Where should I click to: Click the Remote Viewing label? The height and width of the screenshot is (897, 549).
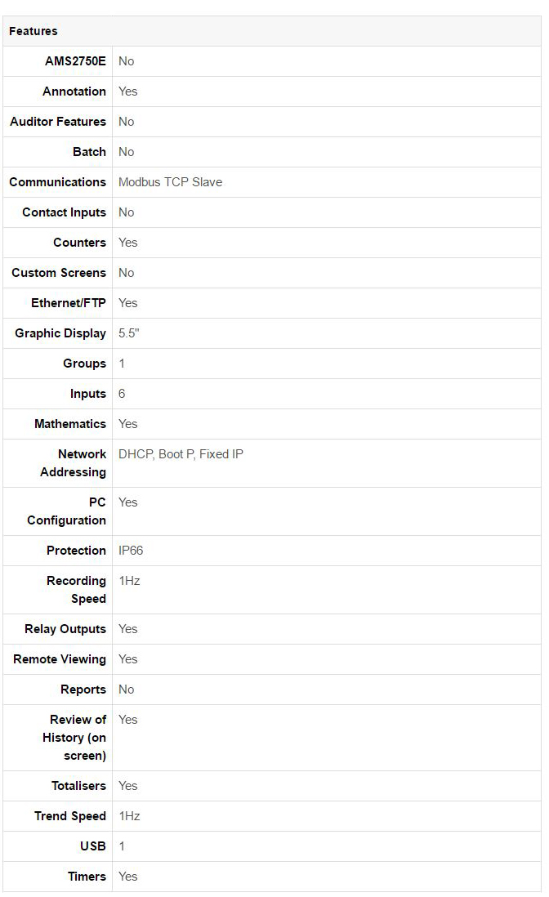pos(60,659)
